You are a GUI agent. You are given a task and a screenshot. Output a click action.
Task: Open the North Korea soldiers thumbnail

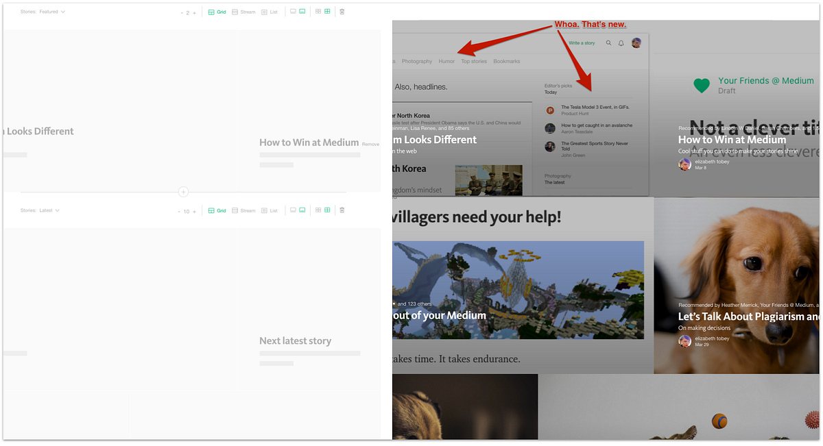[488, 179]
